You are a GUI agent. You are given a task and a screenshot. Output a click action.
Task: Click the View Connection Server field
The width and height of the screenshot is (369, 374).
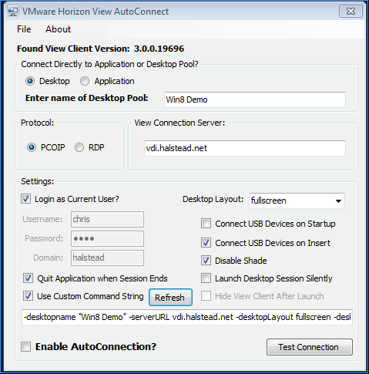(x=245, y=148)
